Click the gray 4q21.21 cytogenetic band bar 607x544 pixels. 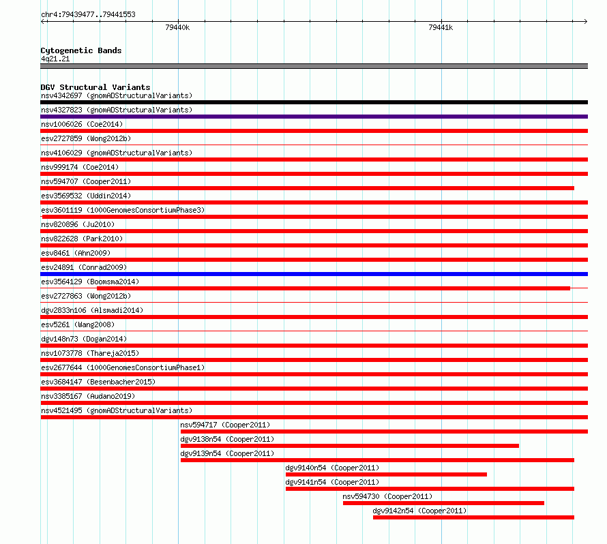(x=314, y=66)
